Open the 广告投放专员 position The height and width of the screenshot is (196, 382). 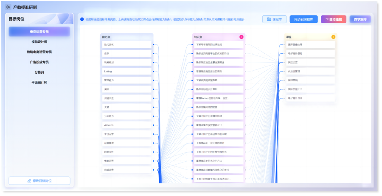pos(39,62)
